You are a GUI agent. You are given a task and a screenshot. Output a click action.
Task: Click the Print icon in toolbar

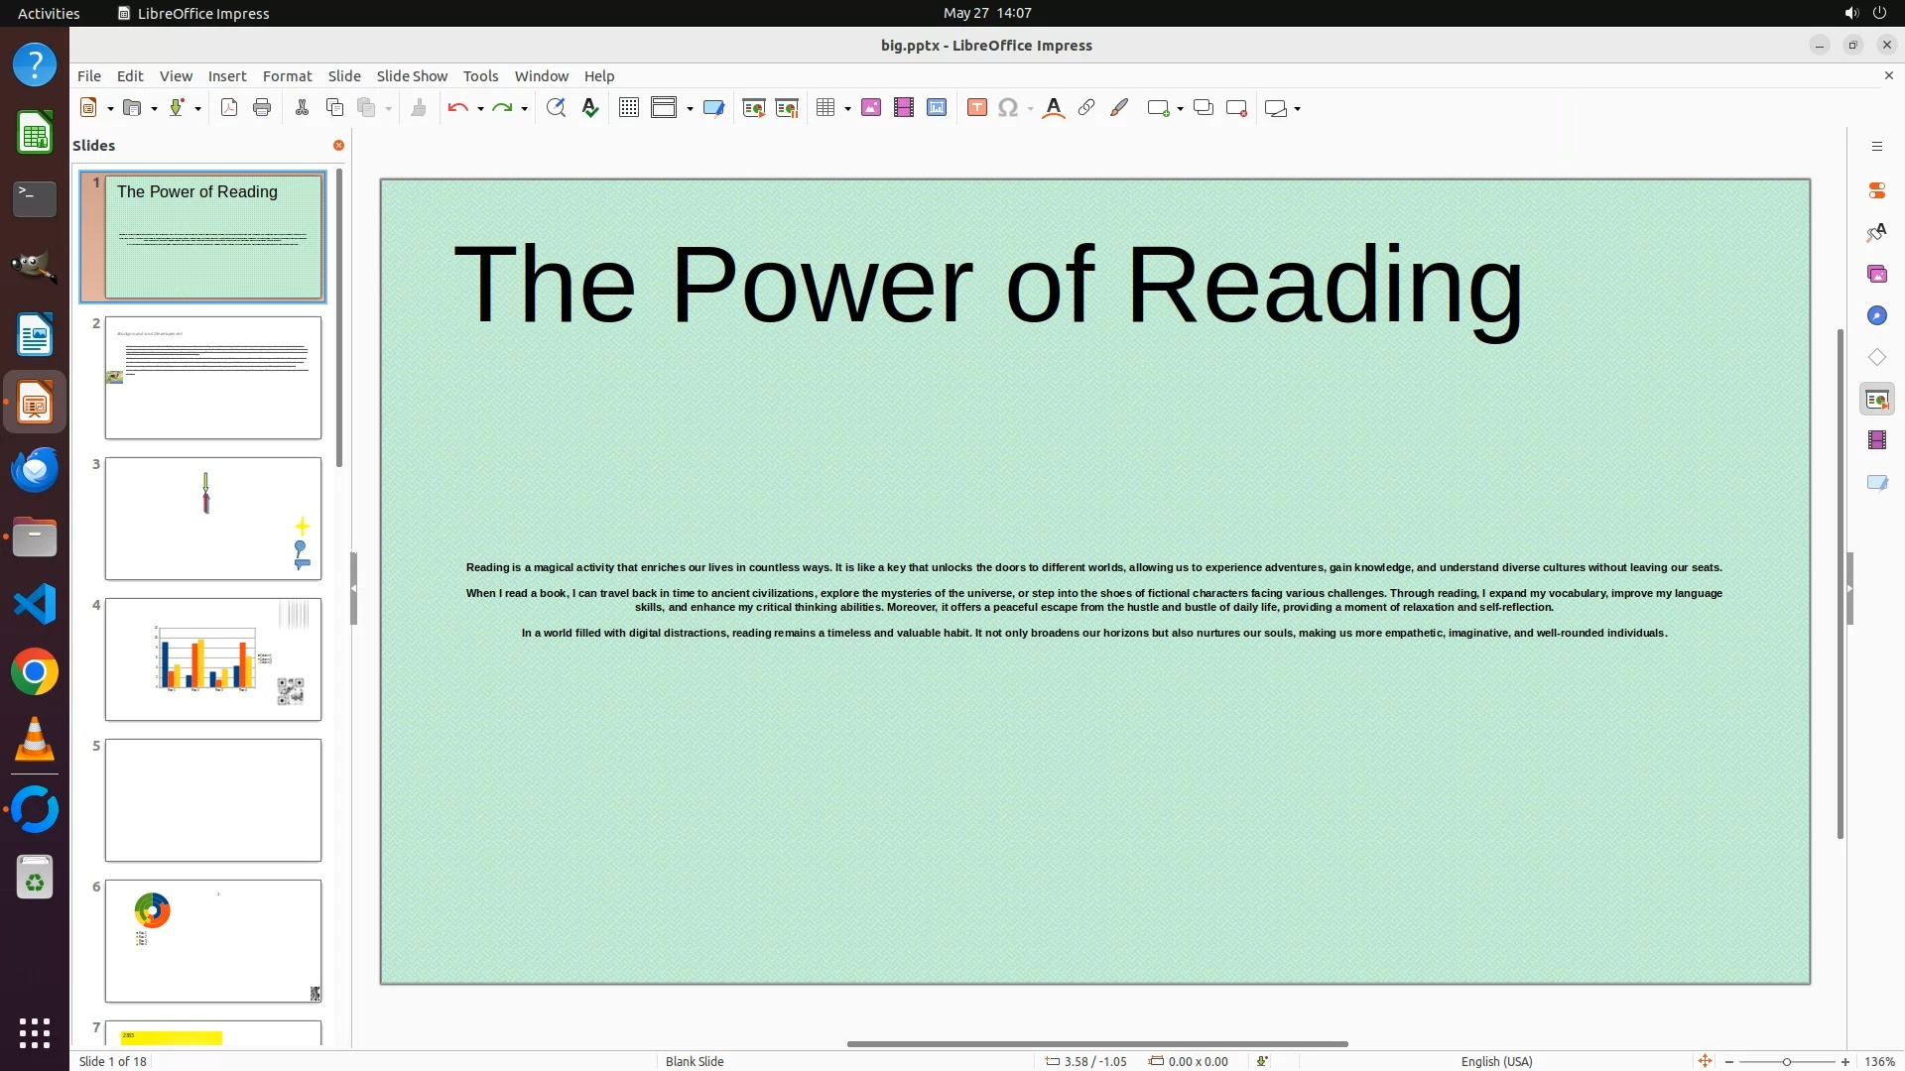click(x=262, y=108)
